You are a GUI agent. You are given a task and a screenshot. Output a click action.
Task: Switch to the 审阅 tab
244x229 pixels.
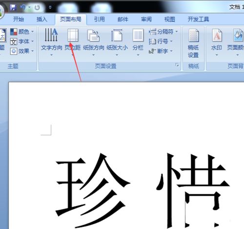click(x=146, y=20)
